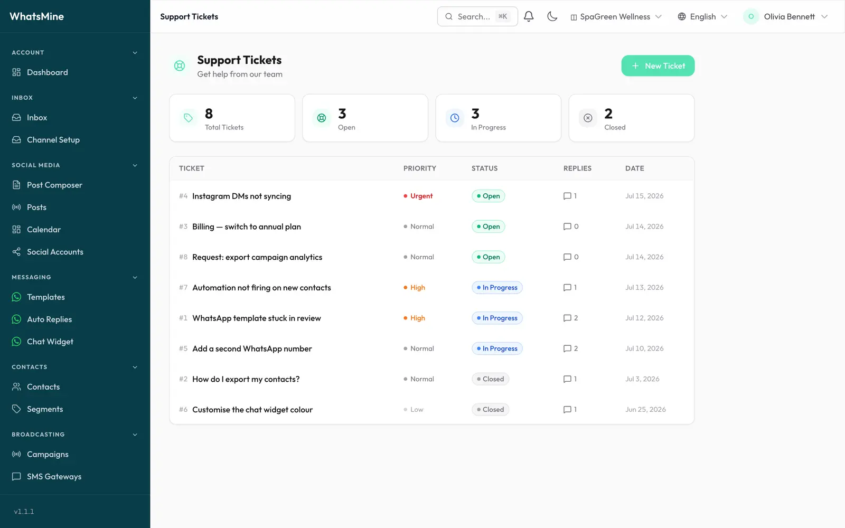Click the WhatsApp icon beside Templates
The width and height of the screenshot is (845, 528).
click(16, 297)
